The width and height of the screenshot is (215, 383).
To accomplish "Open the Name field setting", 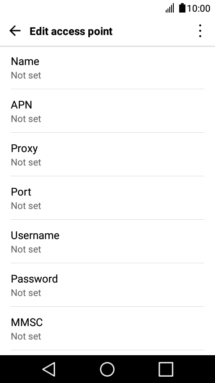I will pyautogui.click(x=107, y=68).
